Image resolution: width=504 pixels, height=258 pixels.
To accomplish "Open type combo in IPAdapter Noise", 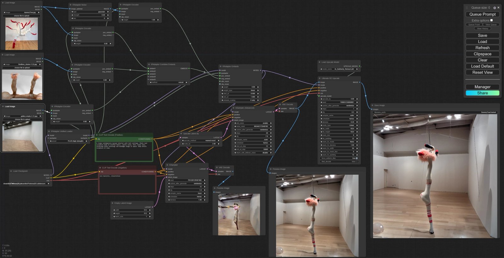I will coord(90,12).
